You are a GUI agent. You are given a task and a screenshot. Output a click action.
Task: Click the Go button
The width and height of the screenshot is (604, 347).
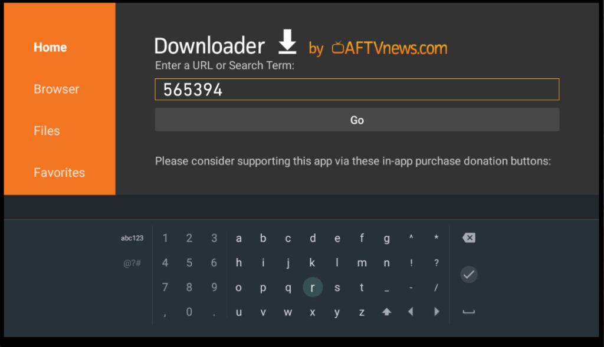coord(357,120)
